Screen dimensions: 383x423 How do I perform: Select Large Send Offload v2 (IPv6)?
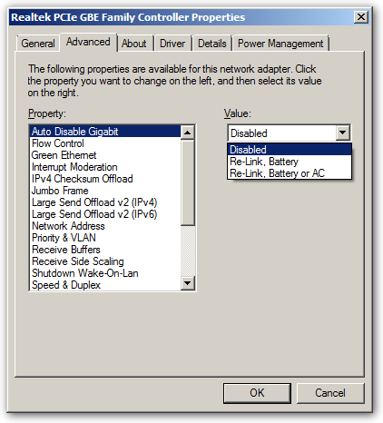[105, 214]
